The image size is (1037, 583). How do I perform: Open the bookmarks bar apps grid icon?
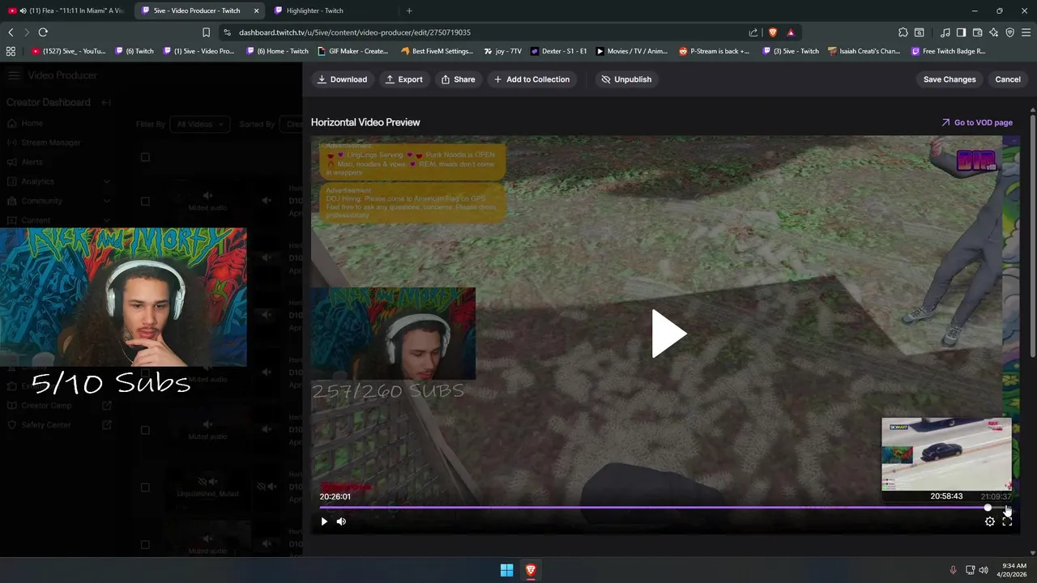tap(11, 51)
